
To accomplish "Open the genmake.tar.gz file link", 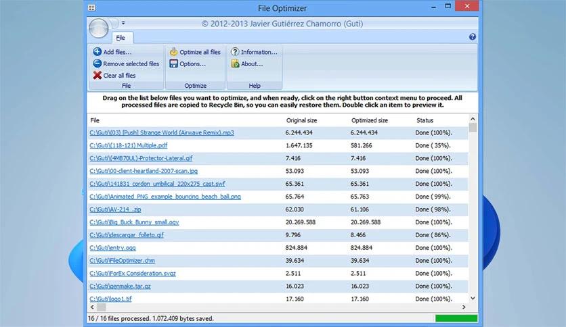I will pyautogui.click(x=120, y=286).
